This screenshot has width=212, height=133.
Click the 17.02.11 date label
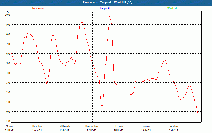click(x=92, y=130)
